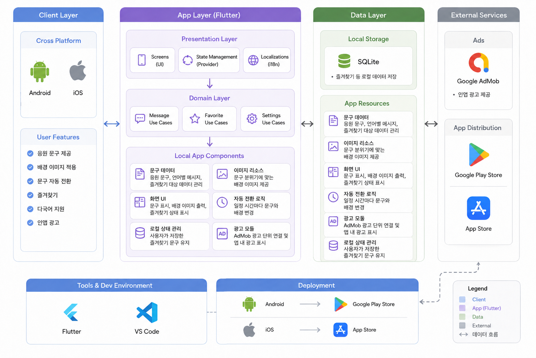The height and width of the screenshot is (358, 536).
Task: Click the Google Play Store logo in App Distribution
Action: (479, 155)
